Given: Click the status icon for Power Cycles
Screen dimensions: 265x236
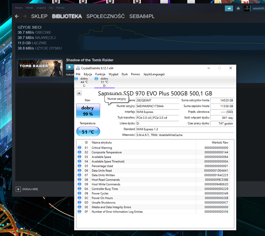Looking at the screenshot, I should (79, 194).
